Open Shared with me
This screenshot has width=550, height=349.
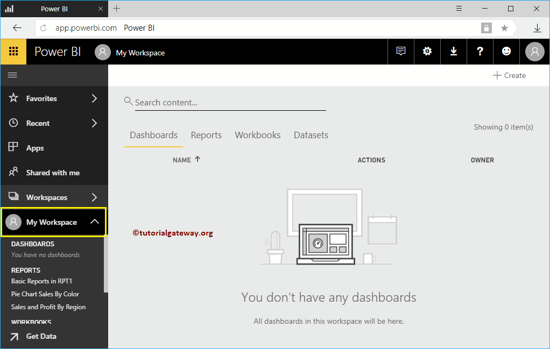click(x=54, y=173)
